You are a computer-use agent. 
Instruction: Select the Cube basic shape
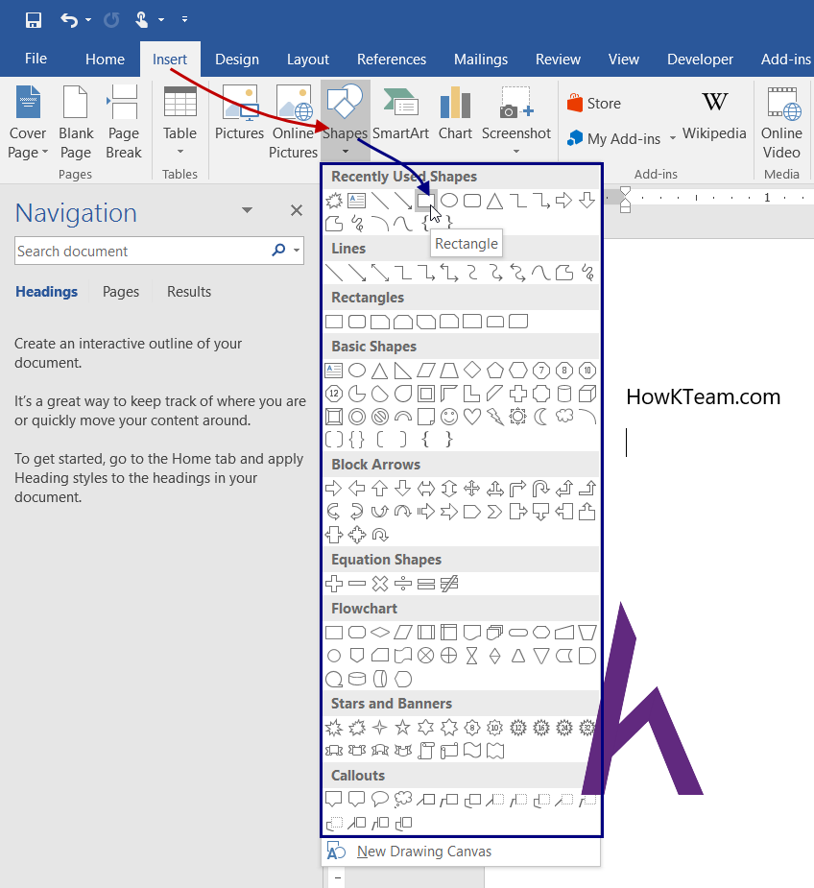click(587, 394)
